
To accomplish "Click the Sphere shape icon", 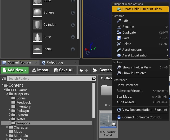I will click(x=37, y=12).
